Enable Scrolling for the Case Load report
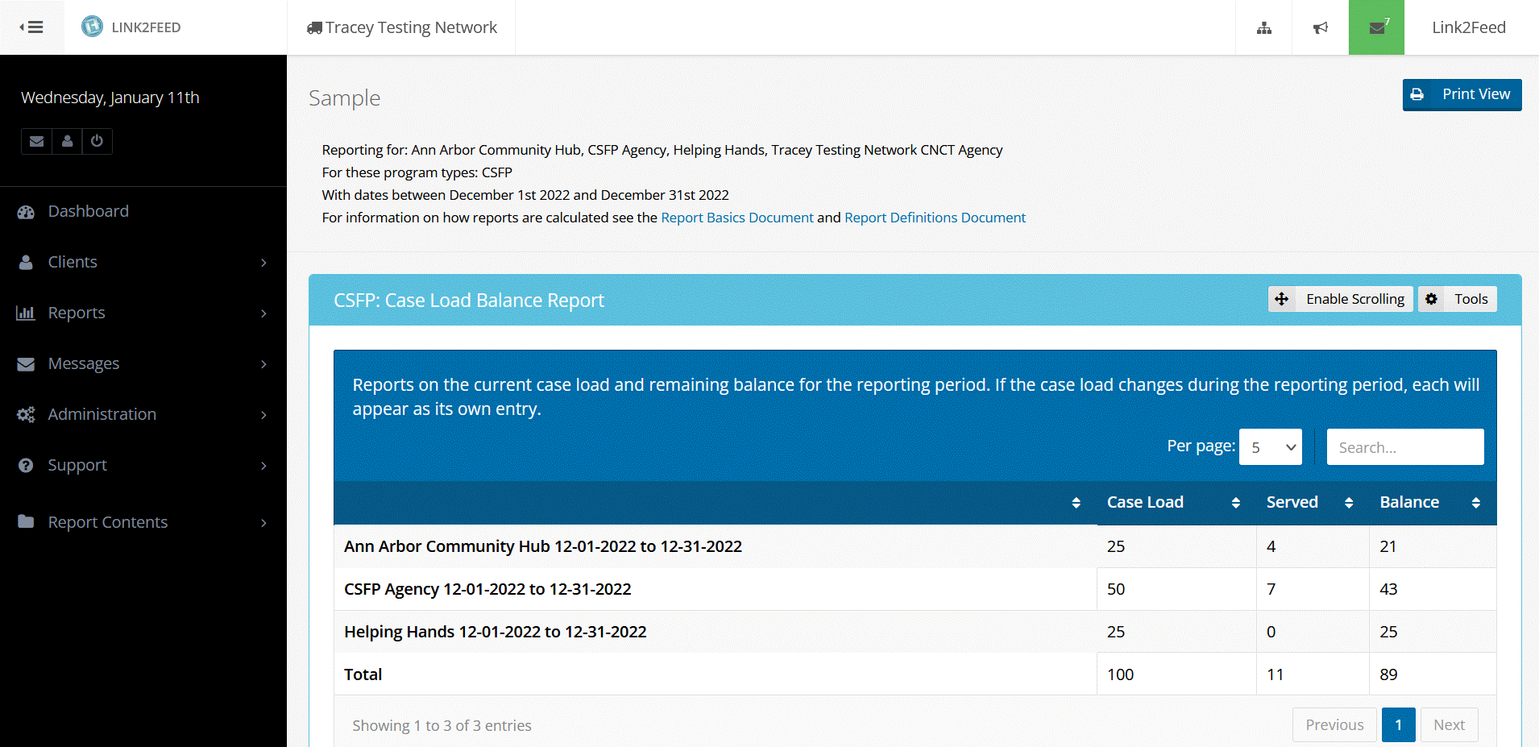This screenshot has height=747, width=1539. coord(1354,298)
